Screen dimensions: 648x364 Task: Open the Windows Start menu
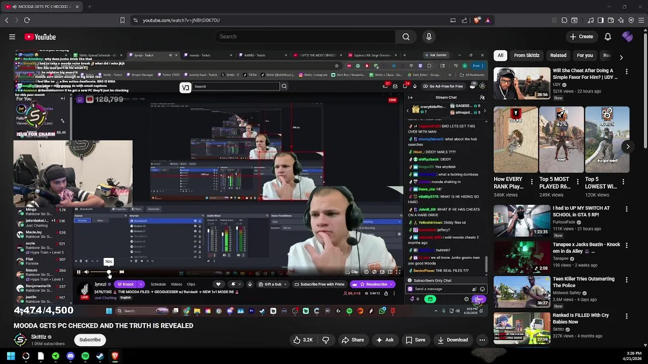tap(11, 356)
